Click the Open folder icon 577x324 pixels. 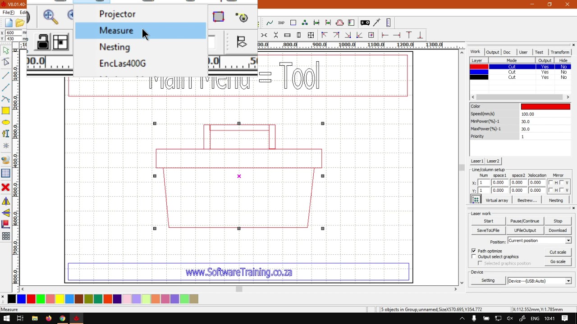click(20, 23)
